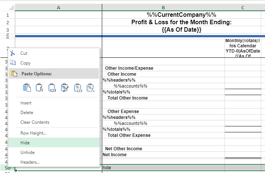Screen dimensions: 265x173
Task: Click the Copy pages icon
Action: tap(13, 63)
